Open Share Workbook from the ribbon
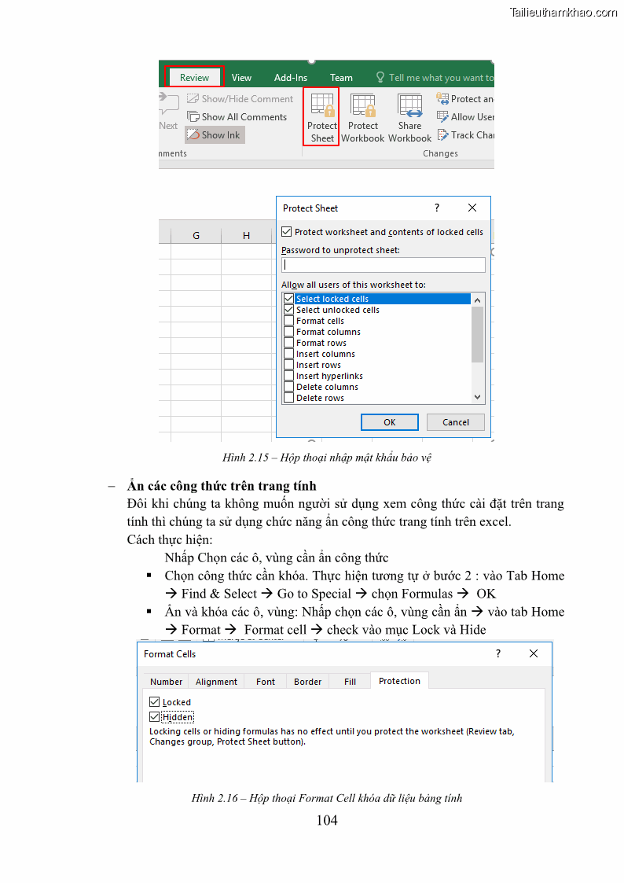The image size is (624, 883). (409, 105)
